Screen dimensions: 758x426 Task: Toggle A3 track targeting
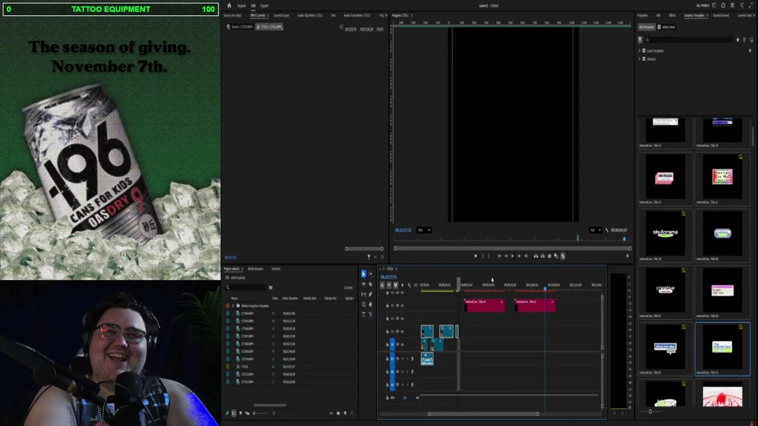tap(392, 385)
